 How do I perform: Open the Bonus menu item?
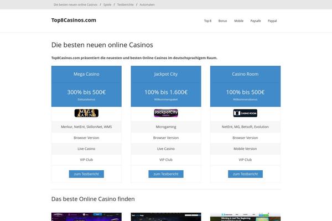[x=222, y=21]
